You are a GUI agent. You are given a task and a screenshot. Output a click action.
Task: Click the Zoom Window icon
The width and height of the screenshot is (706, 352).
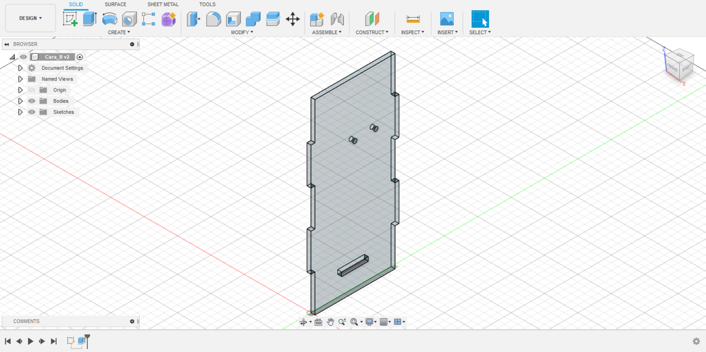pyautogui.click(x=342, y=322)
